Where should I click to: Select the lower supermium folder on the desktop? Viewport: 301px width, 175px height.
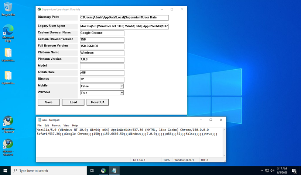coord(8,77)
